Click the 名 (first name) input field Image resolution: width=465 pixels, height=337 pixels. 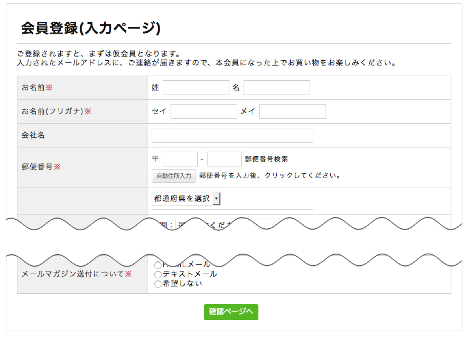[276, 88]
